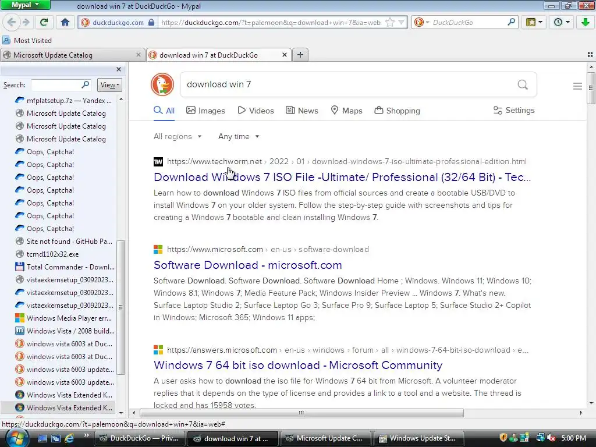Open the sidebar View dropdown
The width and height of the screenshot is (596, 447).
[109, 85]
